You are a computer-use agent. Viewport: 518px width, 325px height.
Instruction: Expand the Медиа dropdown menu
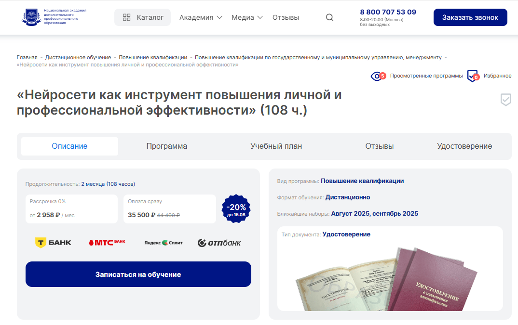click(247, 17)
